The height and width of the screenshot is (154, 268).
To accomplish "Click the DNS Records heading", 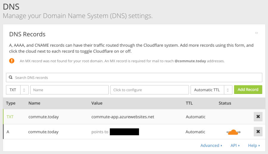I will pos(27,34).
